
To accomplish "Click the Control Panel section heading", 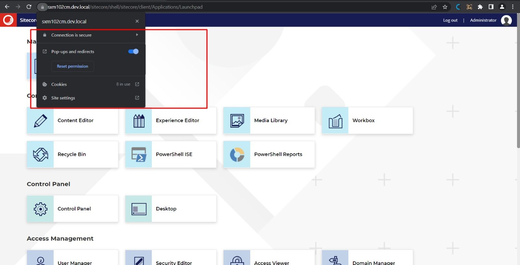I will point(48,184).
